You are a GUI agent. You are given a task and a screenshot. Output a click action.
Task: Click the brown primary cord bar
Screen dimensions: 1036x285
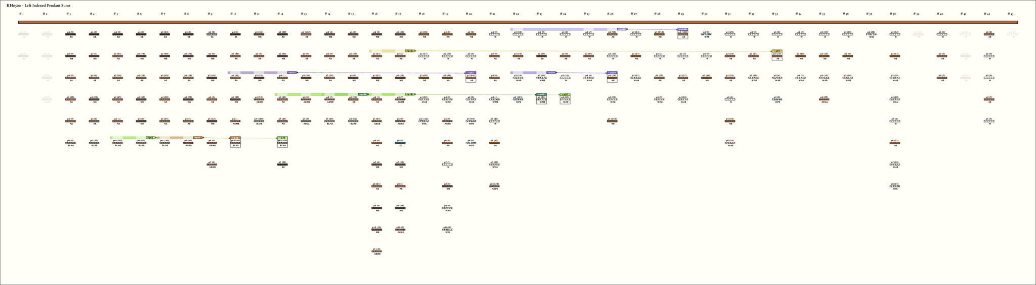(x=518, y=22)
